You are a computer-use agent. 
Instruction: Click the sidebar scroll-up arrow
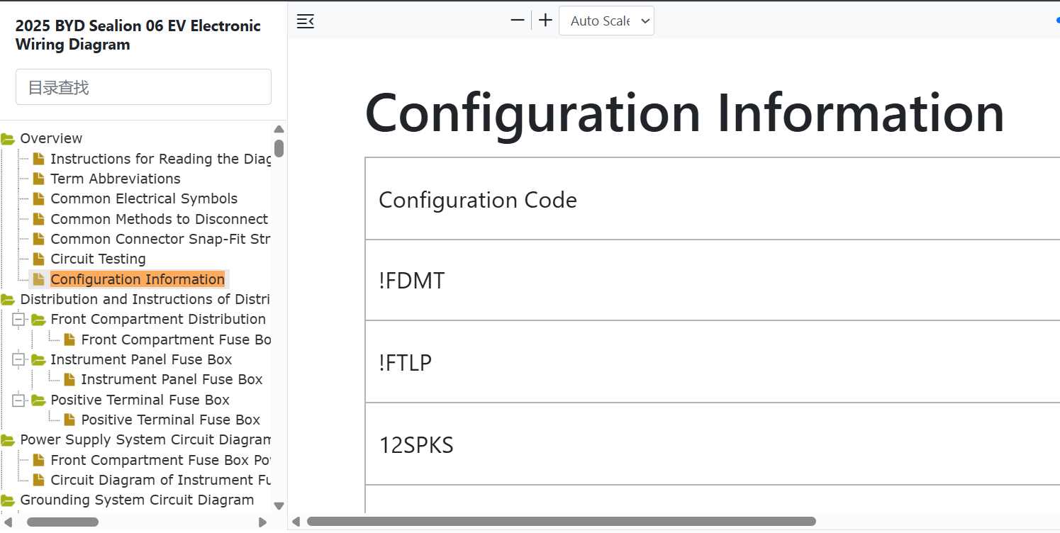coord(279,129)
